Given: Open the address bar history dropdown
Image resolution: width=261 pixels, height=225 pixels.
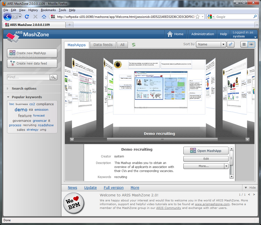Looking at the screenshot, I should (x=202, y=17).
